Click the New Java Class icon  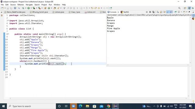click(x=49, y=8)
